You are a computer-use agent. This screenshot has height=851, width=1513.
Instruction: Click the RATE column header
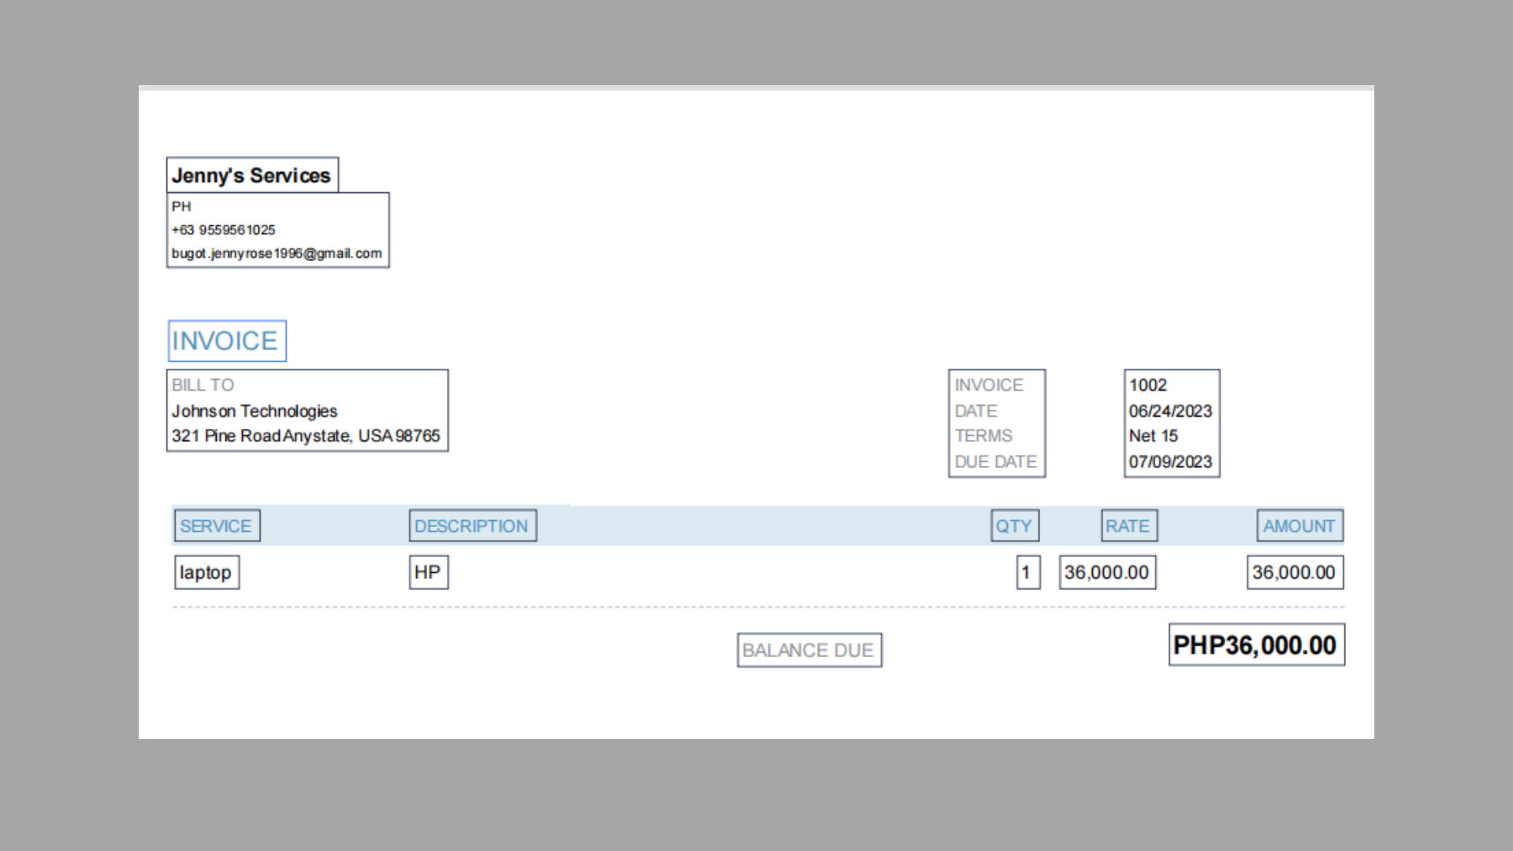coord(1128,526)
